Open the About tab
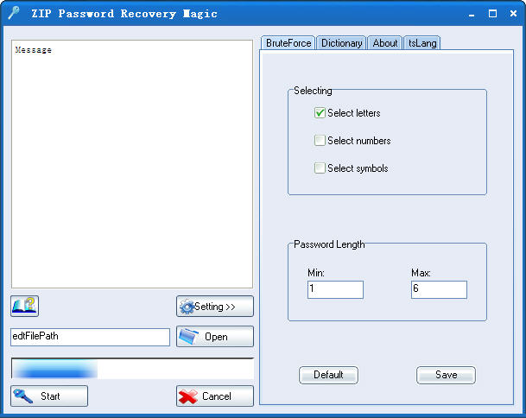 point(384,43)
